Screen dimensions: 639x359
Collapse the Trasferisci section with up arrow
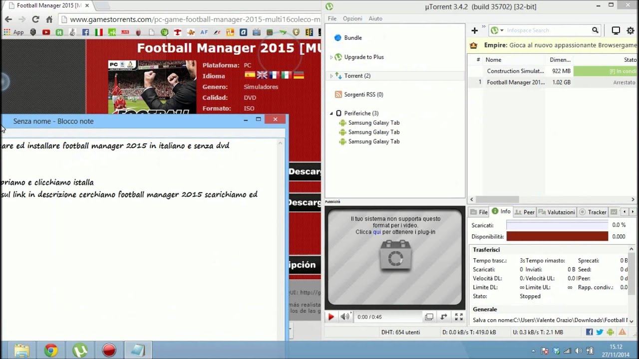[631, 250]
